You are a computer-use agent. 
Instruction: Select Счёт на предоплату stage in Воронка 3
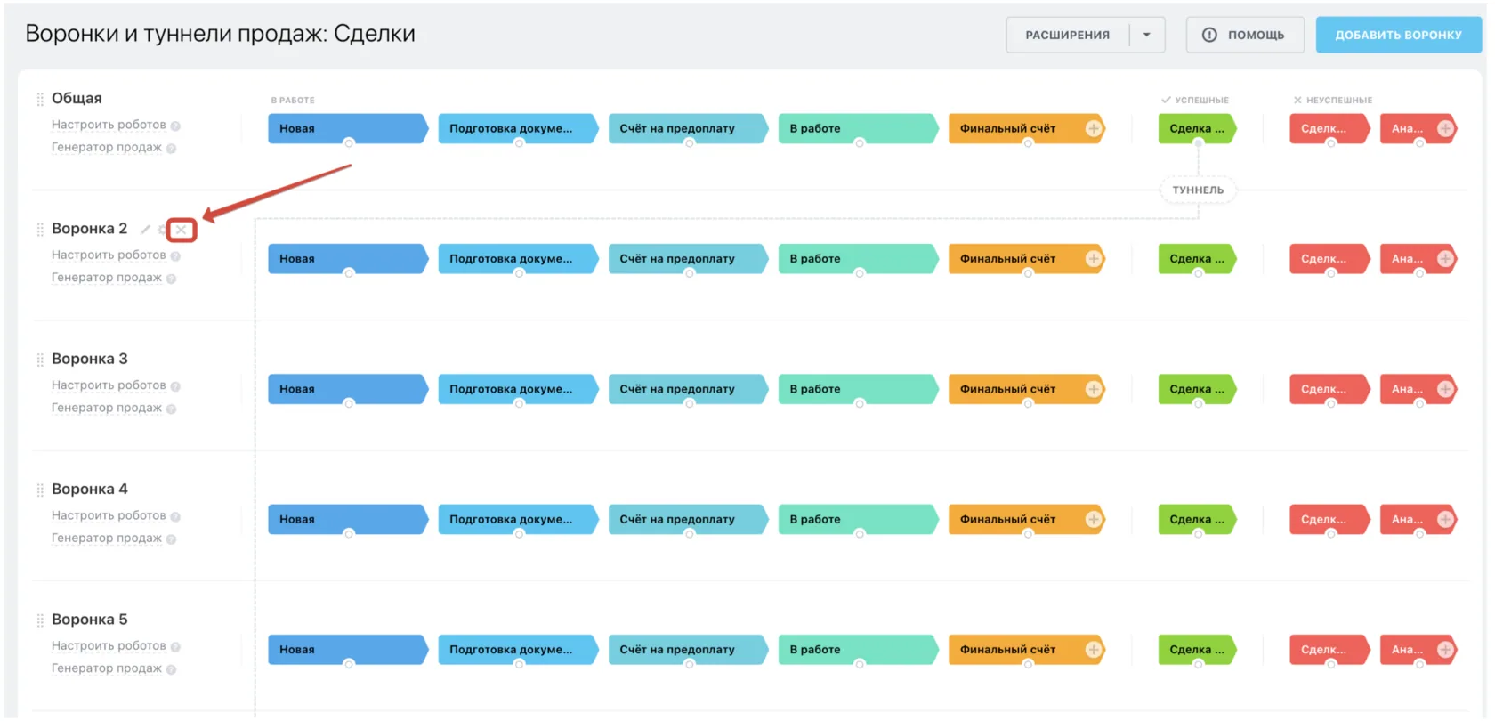point(688,389)
